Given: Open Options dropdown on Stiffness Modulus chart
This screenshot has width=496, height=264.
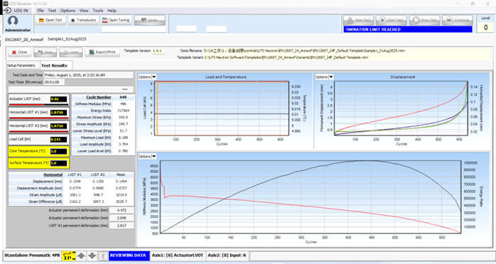Looking at the screenshot, I should coord(147,156).
